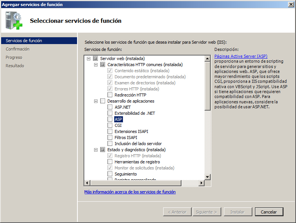Screen dimensions: 296x223
Task: Close the Agregar servicios de función window
Action: click(291, 5)
